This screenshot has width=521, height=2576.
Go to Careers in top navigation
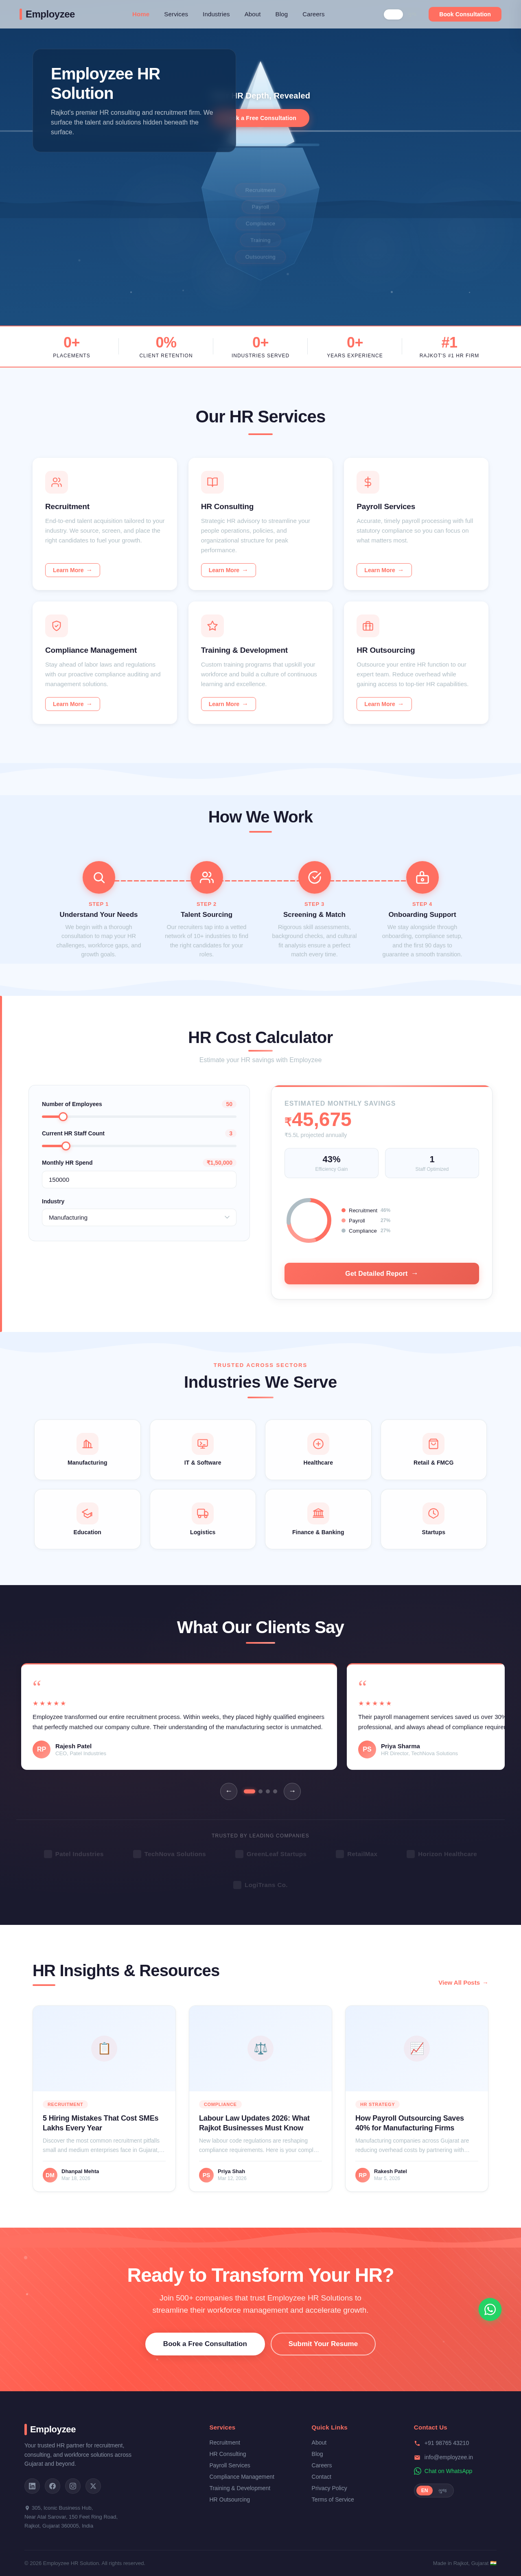point(313,14)
